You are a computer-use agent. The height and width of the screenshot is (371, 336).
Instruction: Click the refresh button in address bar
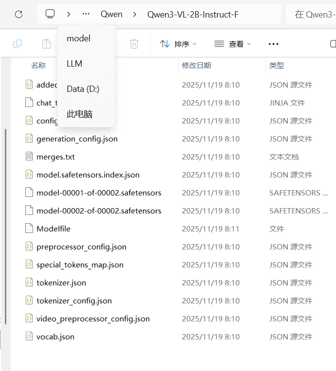18,15
